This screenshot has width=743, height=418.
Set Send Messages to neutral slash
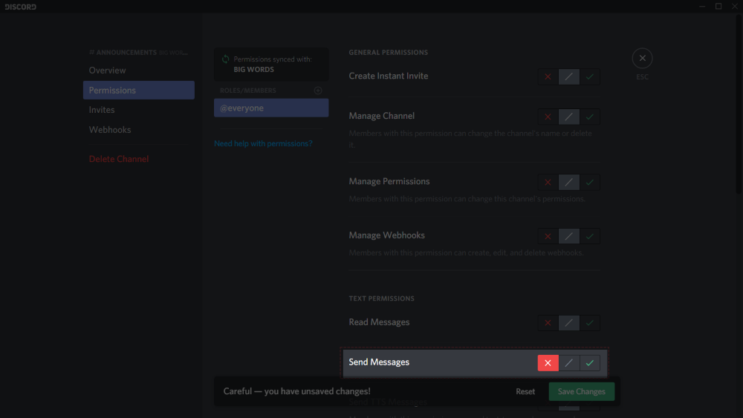click(x=568, y=363)
